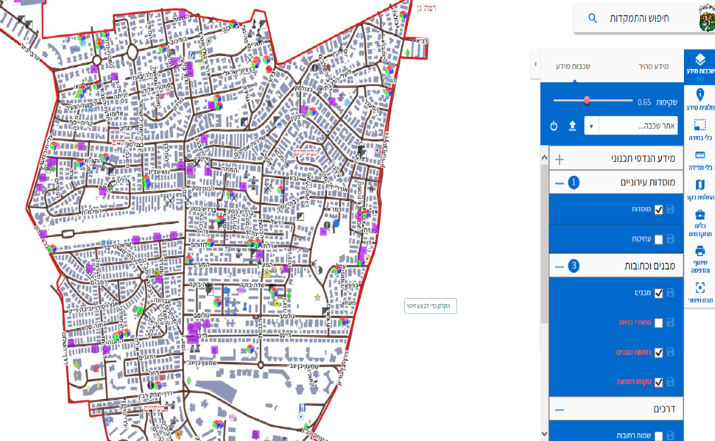Click the שקיפות transparency slider handle

coord(587,100)
